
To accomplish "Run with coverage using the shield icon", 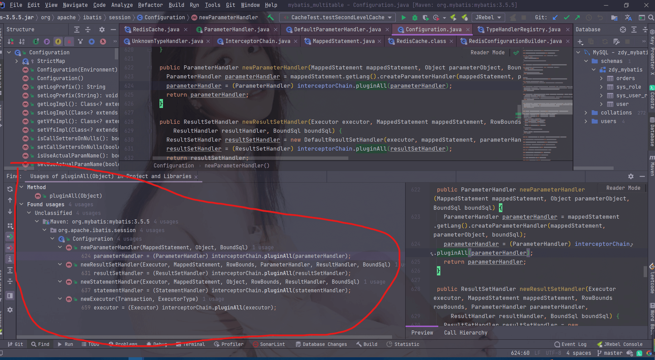I will coord(426,18).
